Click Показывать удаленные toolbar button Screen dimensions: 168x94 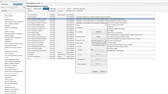(79, 9)
